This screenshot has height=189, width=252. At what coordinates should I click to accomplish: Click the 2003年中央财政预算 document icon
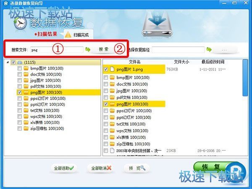[112, 151]
